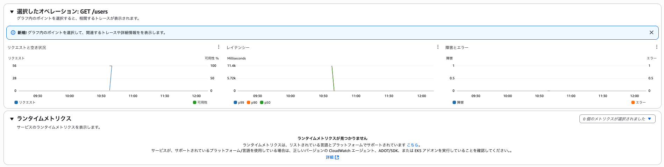Click the 11.4k latency axis value
Screen dimensions: 664x167
pos(231,66)
